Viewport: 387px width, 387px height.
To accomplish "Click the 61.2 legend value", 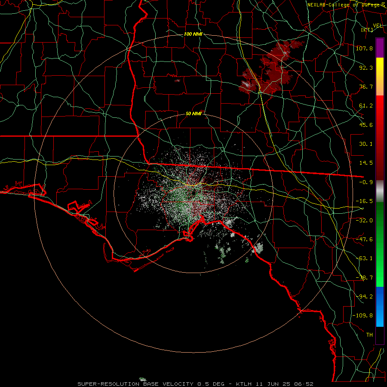I will click(366, 106).
